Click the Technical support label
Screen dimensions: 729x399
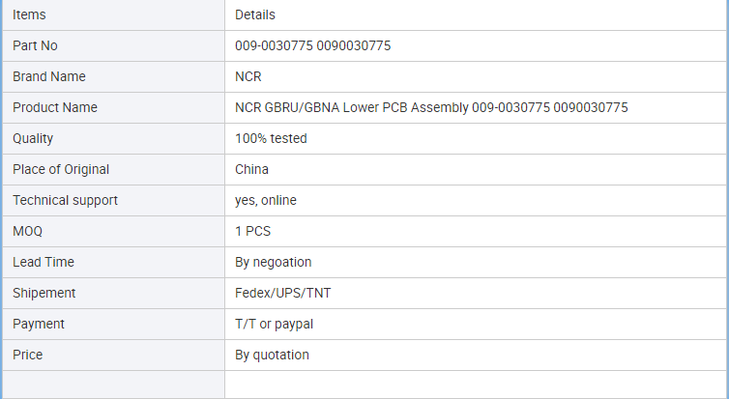(65, 200)
